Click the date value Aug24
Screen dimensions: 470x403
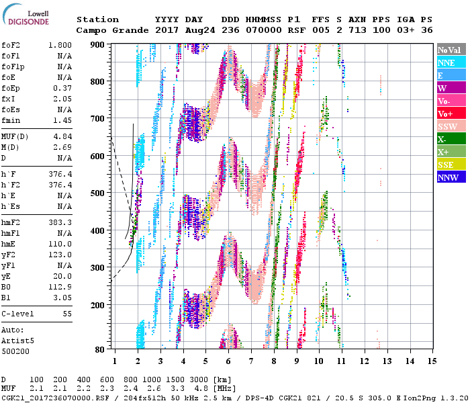200,30
